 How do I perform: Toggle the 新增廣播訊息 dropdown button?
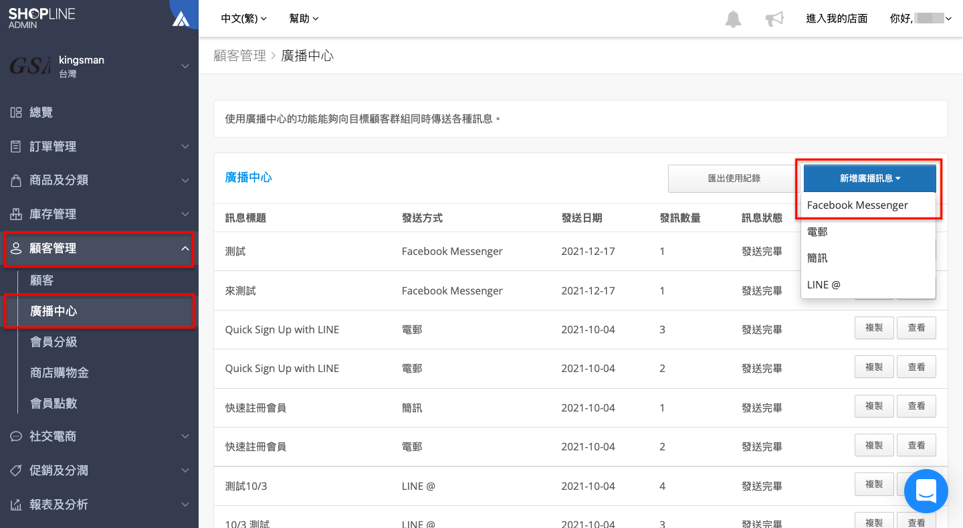click(x=869, y=178)
